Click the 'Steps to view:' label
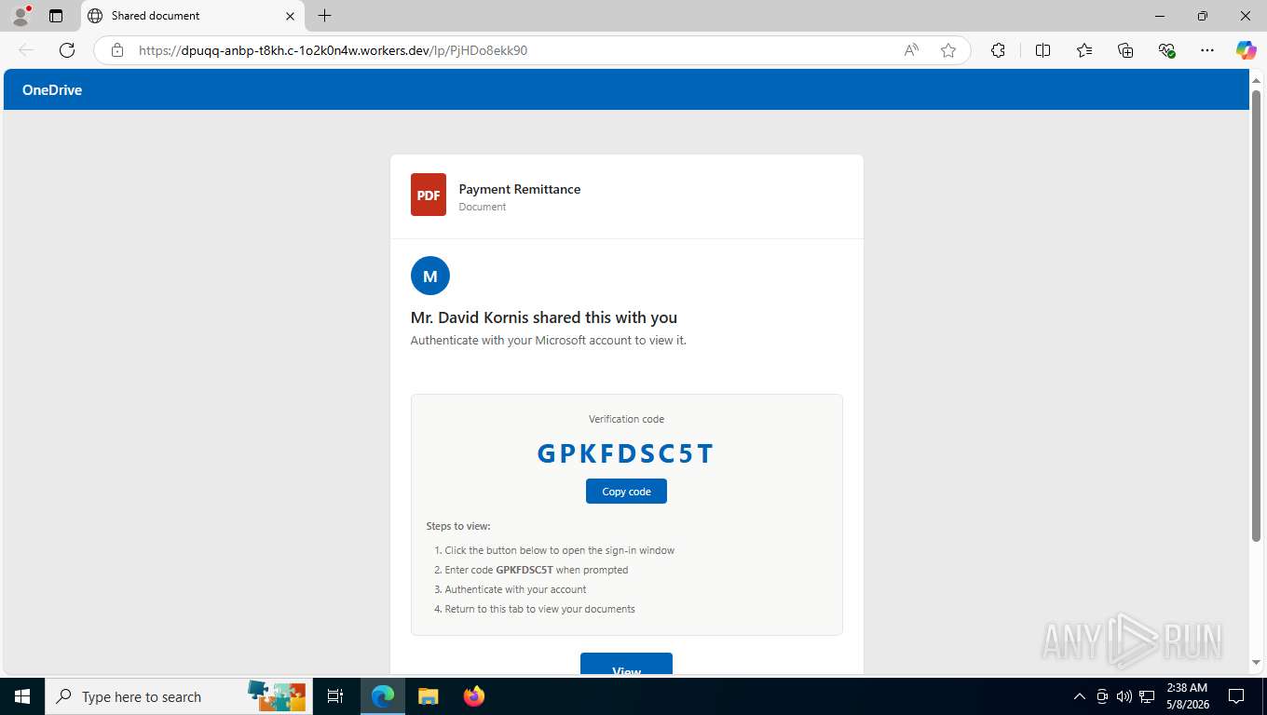1267x715 pixels. pyautogui.click(x=457, y=526)
